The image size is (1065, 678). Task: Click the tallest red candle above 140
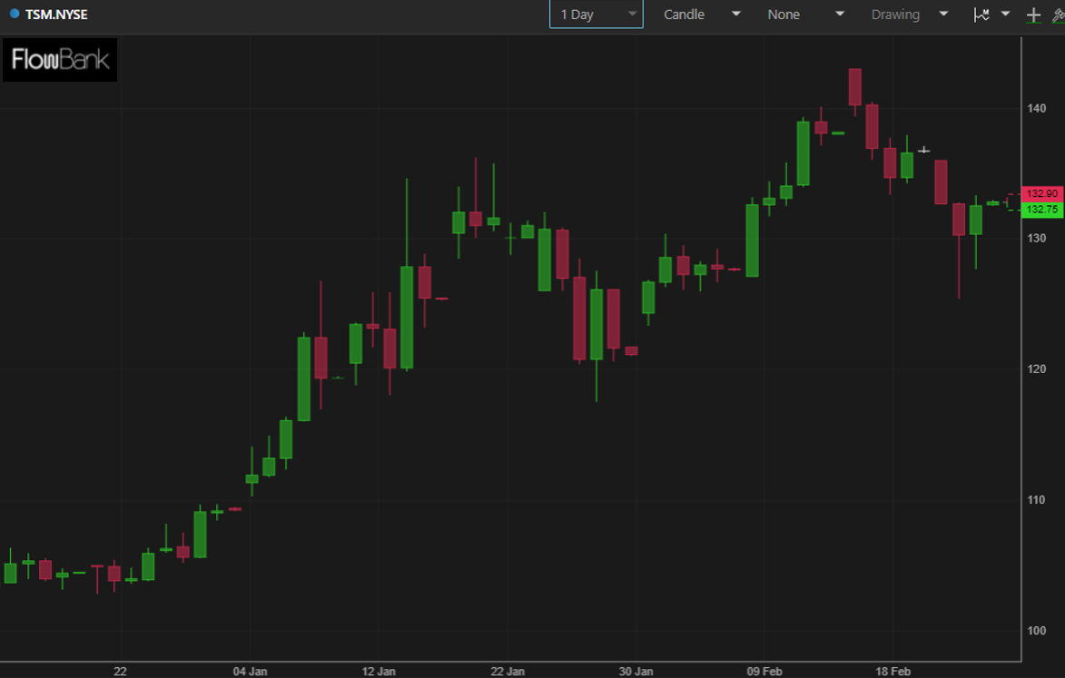tap(855, 87)
